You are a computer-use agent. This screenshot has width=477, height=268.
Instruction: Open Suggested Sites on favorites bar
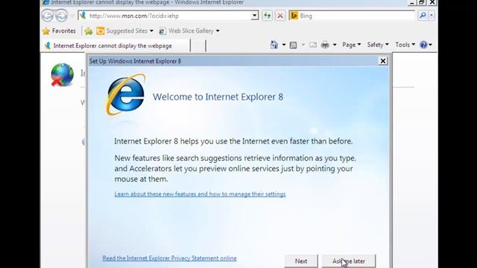124,31
